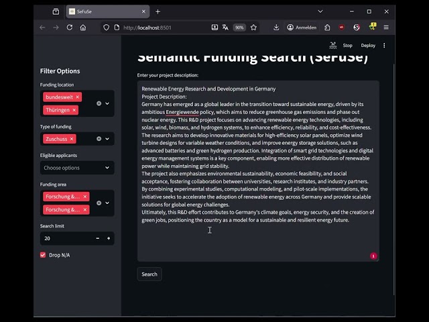429x322 pixels.
Task: Open the Firefox View icon
Action: (56, 11)
